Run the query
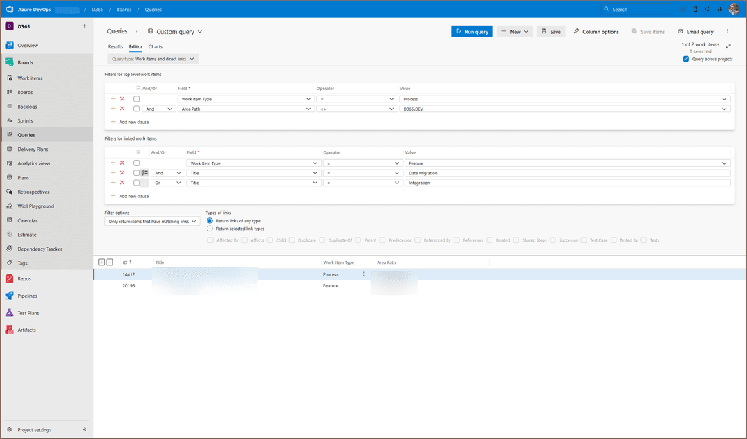The height and width of the screenshot is (439, 747). coord(472,31)
